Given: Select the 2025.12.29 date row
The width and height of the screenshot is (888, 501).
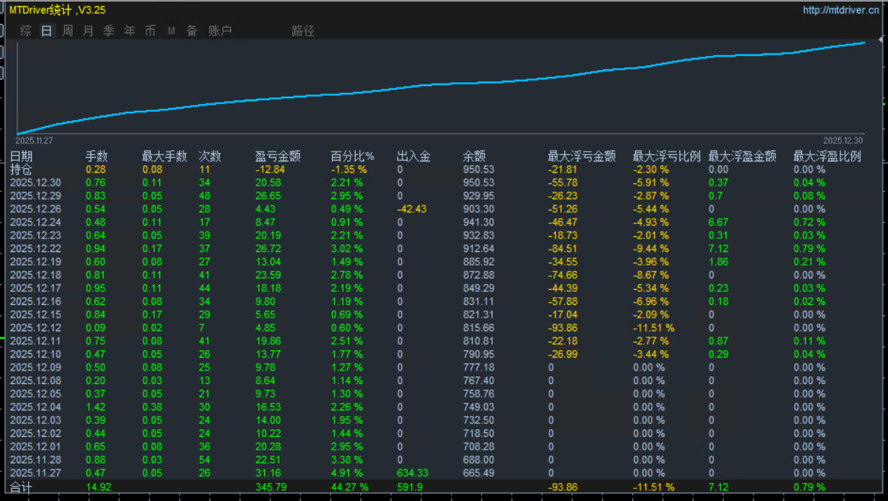Looking at the screenshot, I should (444, 196).
